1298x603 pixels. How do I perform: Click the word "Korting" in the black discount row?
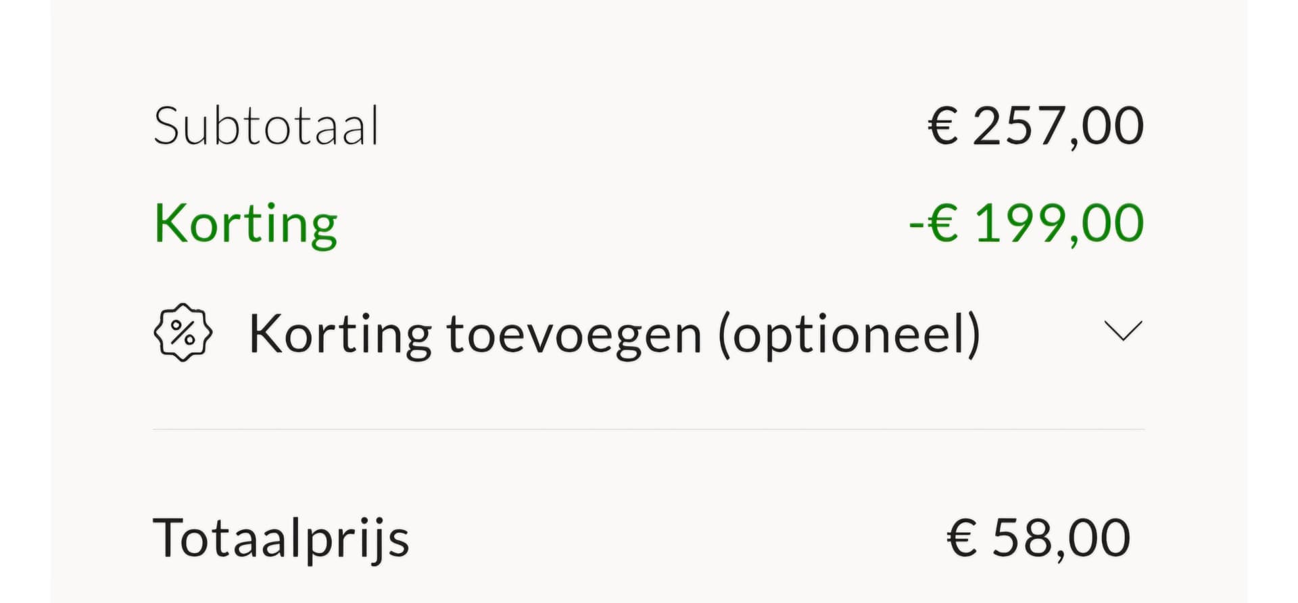pyautogui.click(x=340, y=334)
